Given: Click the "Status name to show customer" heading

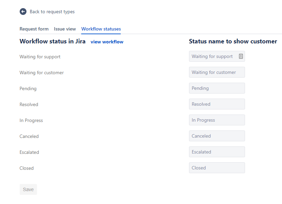Looking at the screenshot, I should point(233,41).
